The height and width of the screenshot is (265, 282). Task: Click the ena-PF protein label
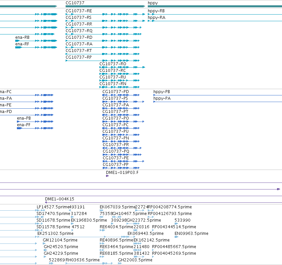pos(24,125)
